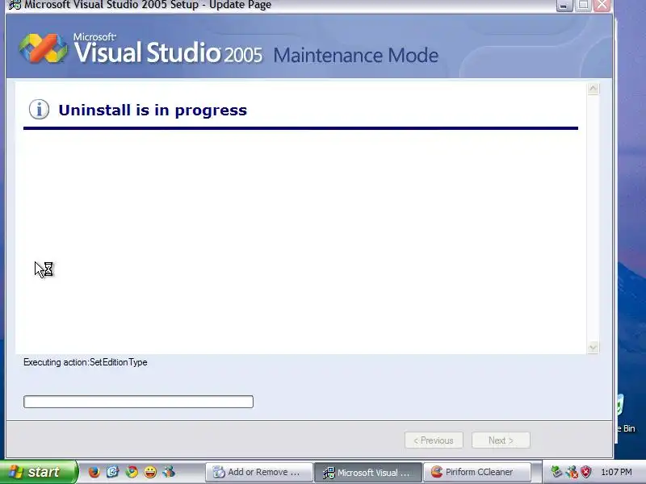The image size is (646, 484).
Task: Click the info icon beside Uninstall heading
Action: 39,110
